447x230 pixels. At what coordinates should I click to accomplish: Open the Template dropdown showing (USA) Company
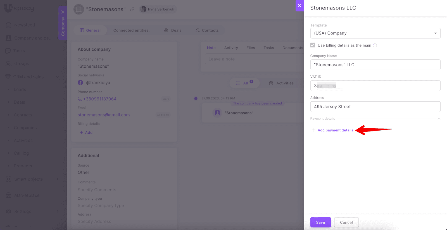tap(375, 33)
